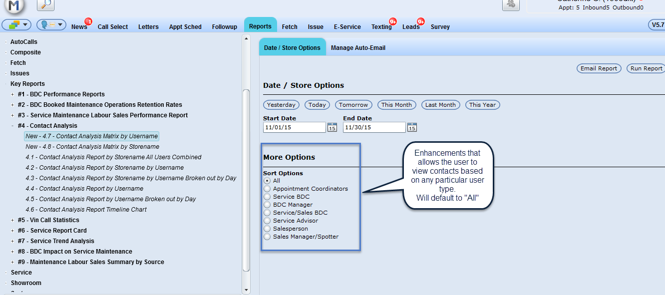Screen dimensions: 665x295
Task: Open the Appt Sched tab
Action: point(185,27)
